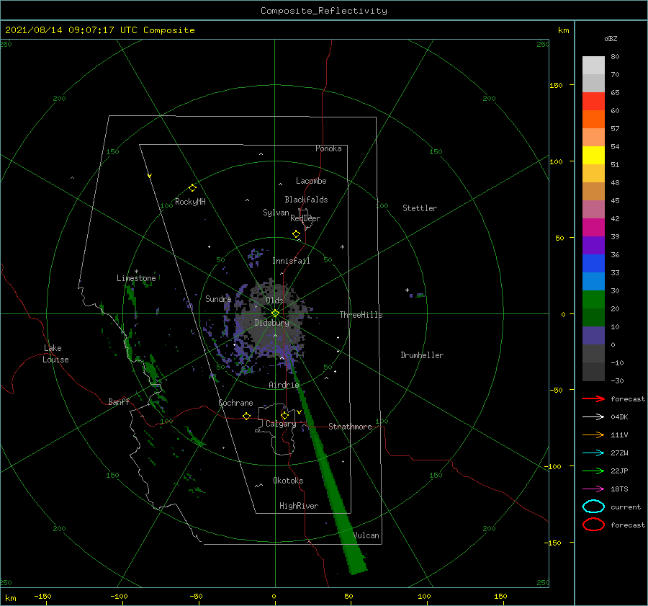This screenshot has height=606, width=648.
Task: Pick the light gray 70–80 dBZ color band
Action: [x=593, y=66]
